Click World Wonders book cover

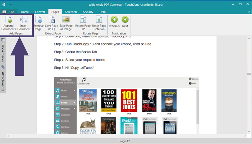(x=88, y=101)
